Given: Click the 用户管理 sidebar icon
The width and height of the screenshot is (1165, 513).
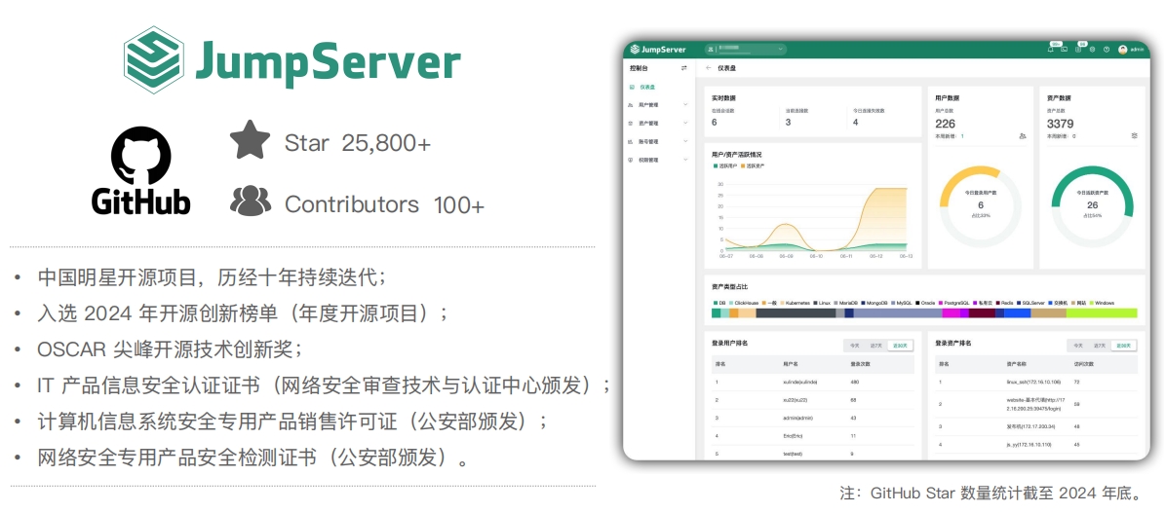Looking at the screenshot, I should (x=631, y=105).
